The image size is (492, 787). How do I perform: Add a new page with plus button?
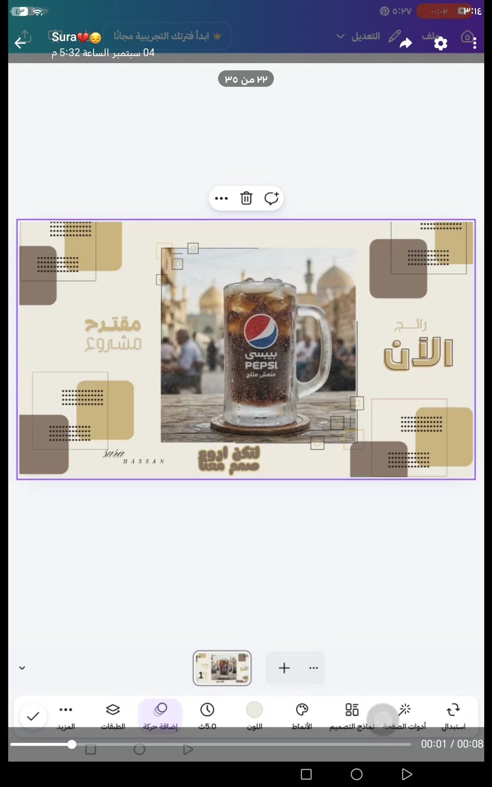point(284,668)
